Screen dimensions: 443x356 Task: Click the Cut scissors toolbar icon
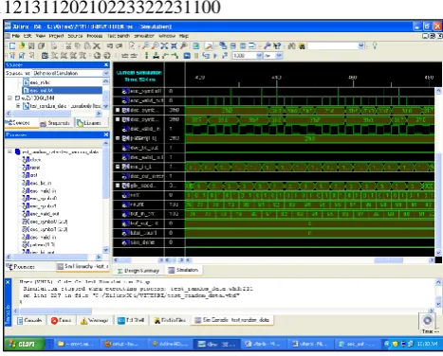click(68, 46)
